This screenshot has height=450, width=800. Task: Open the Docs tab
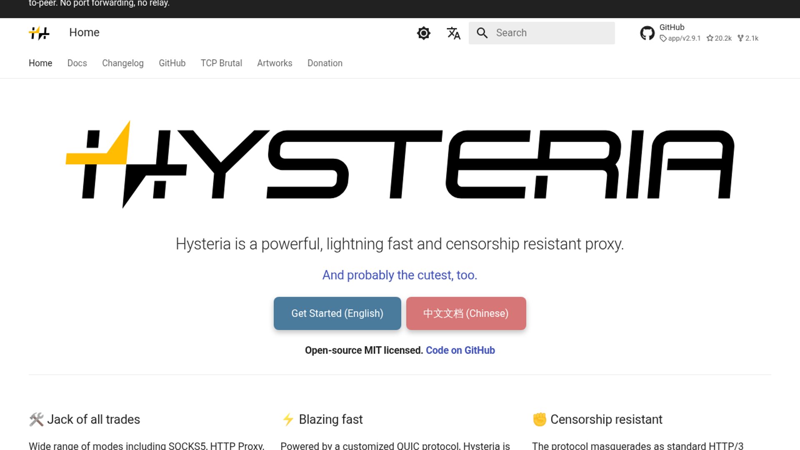77,63
